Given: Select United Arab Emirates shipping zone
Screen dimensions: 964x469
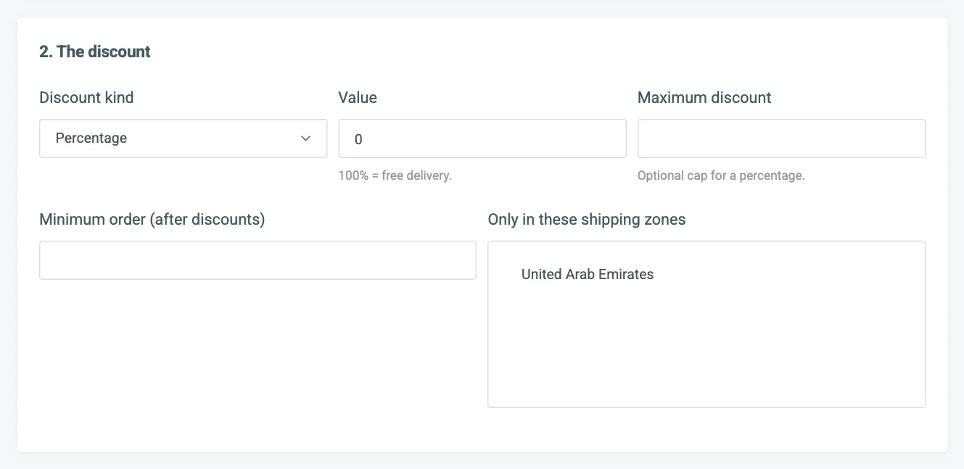Looking at the screenshot, I should click(x=588, y=274).
